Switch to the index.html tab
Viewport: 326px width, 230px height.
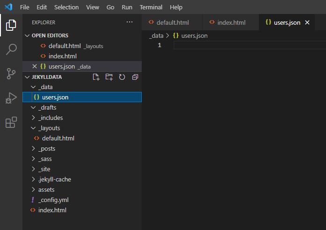[231, 22]
